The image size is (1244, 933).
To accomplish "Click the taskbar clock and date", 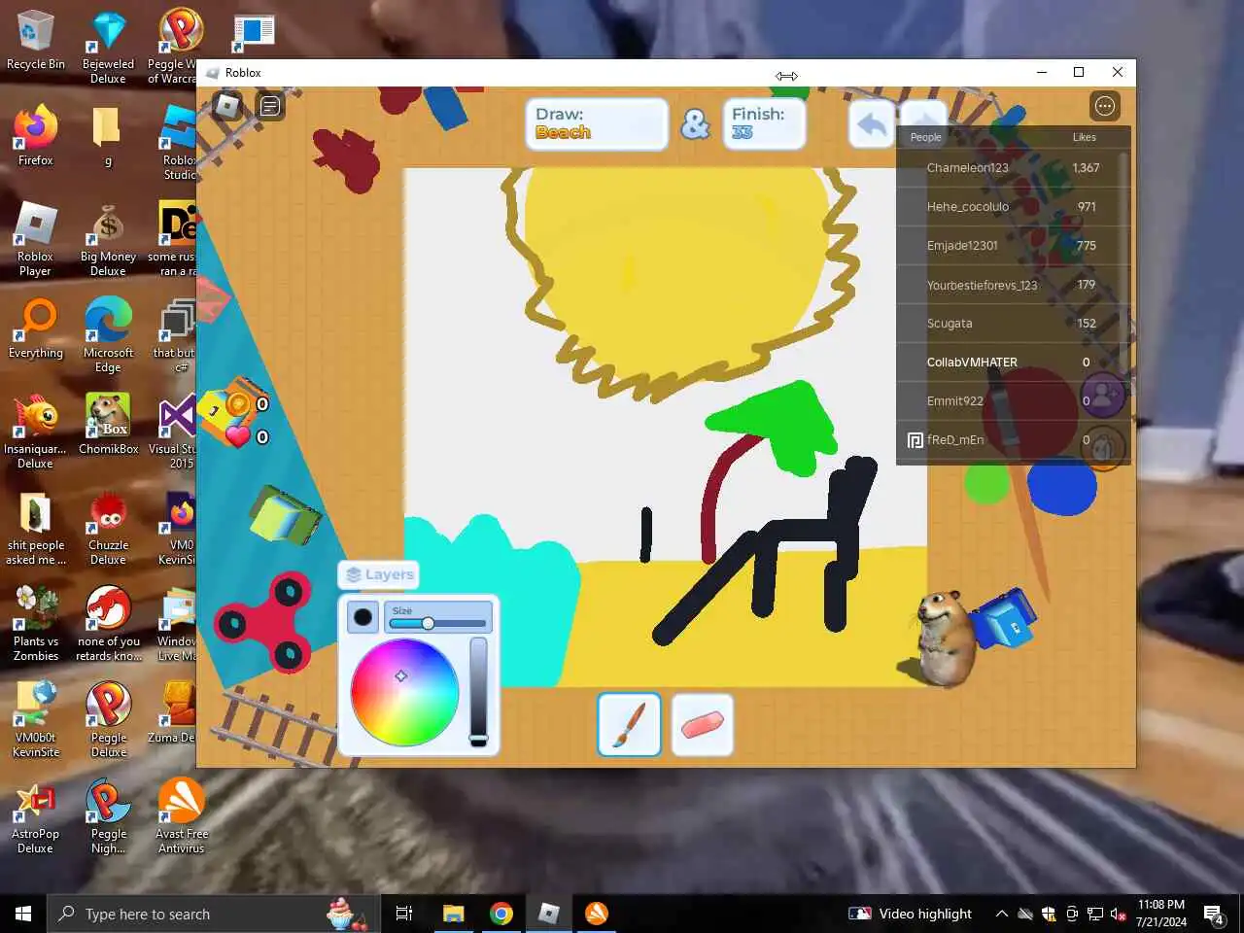I will (x=1161, y=914).
